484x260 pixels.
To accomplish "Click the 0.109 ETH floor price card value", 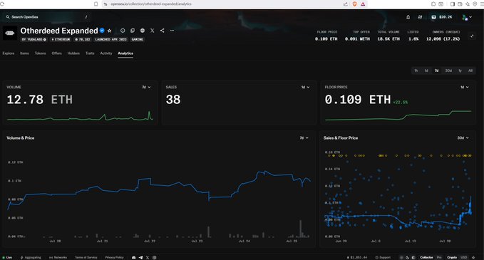I will point(357,100).
